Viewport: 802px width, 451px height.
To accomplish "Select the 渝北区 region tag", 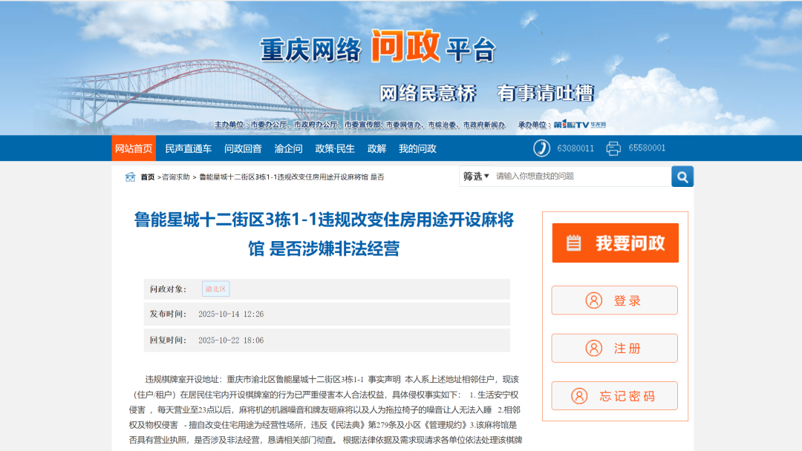I will point(215,288).
